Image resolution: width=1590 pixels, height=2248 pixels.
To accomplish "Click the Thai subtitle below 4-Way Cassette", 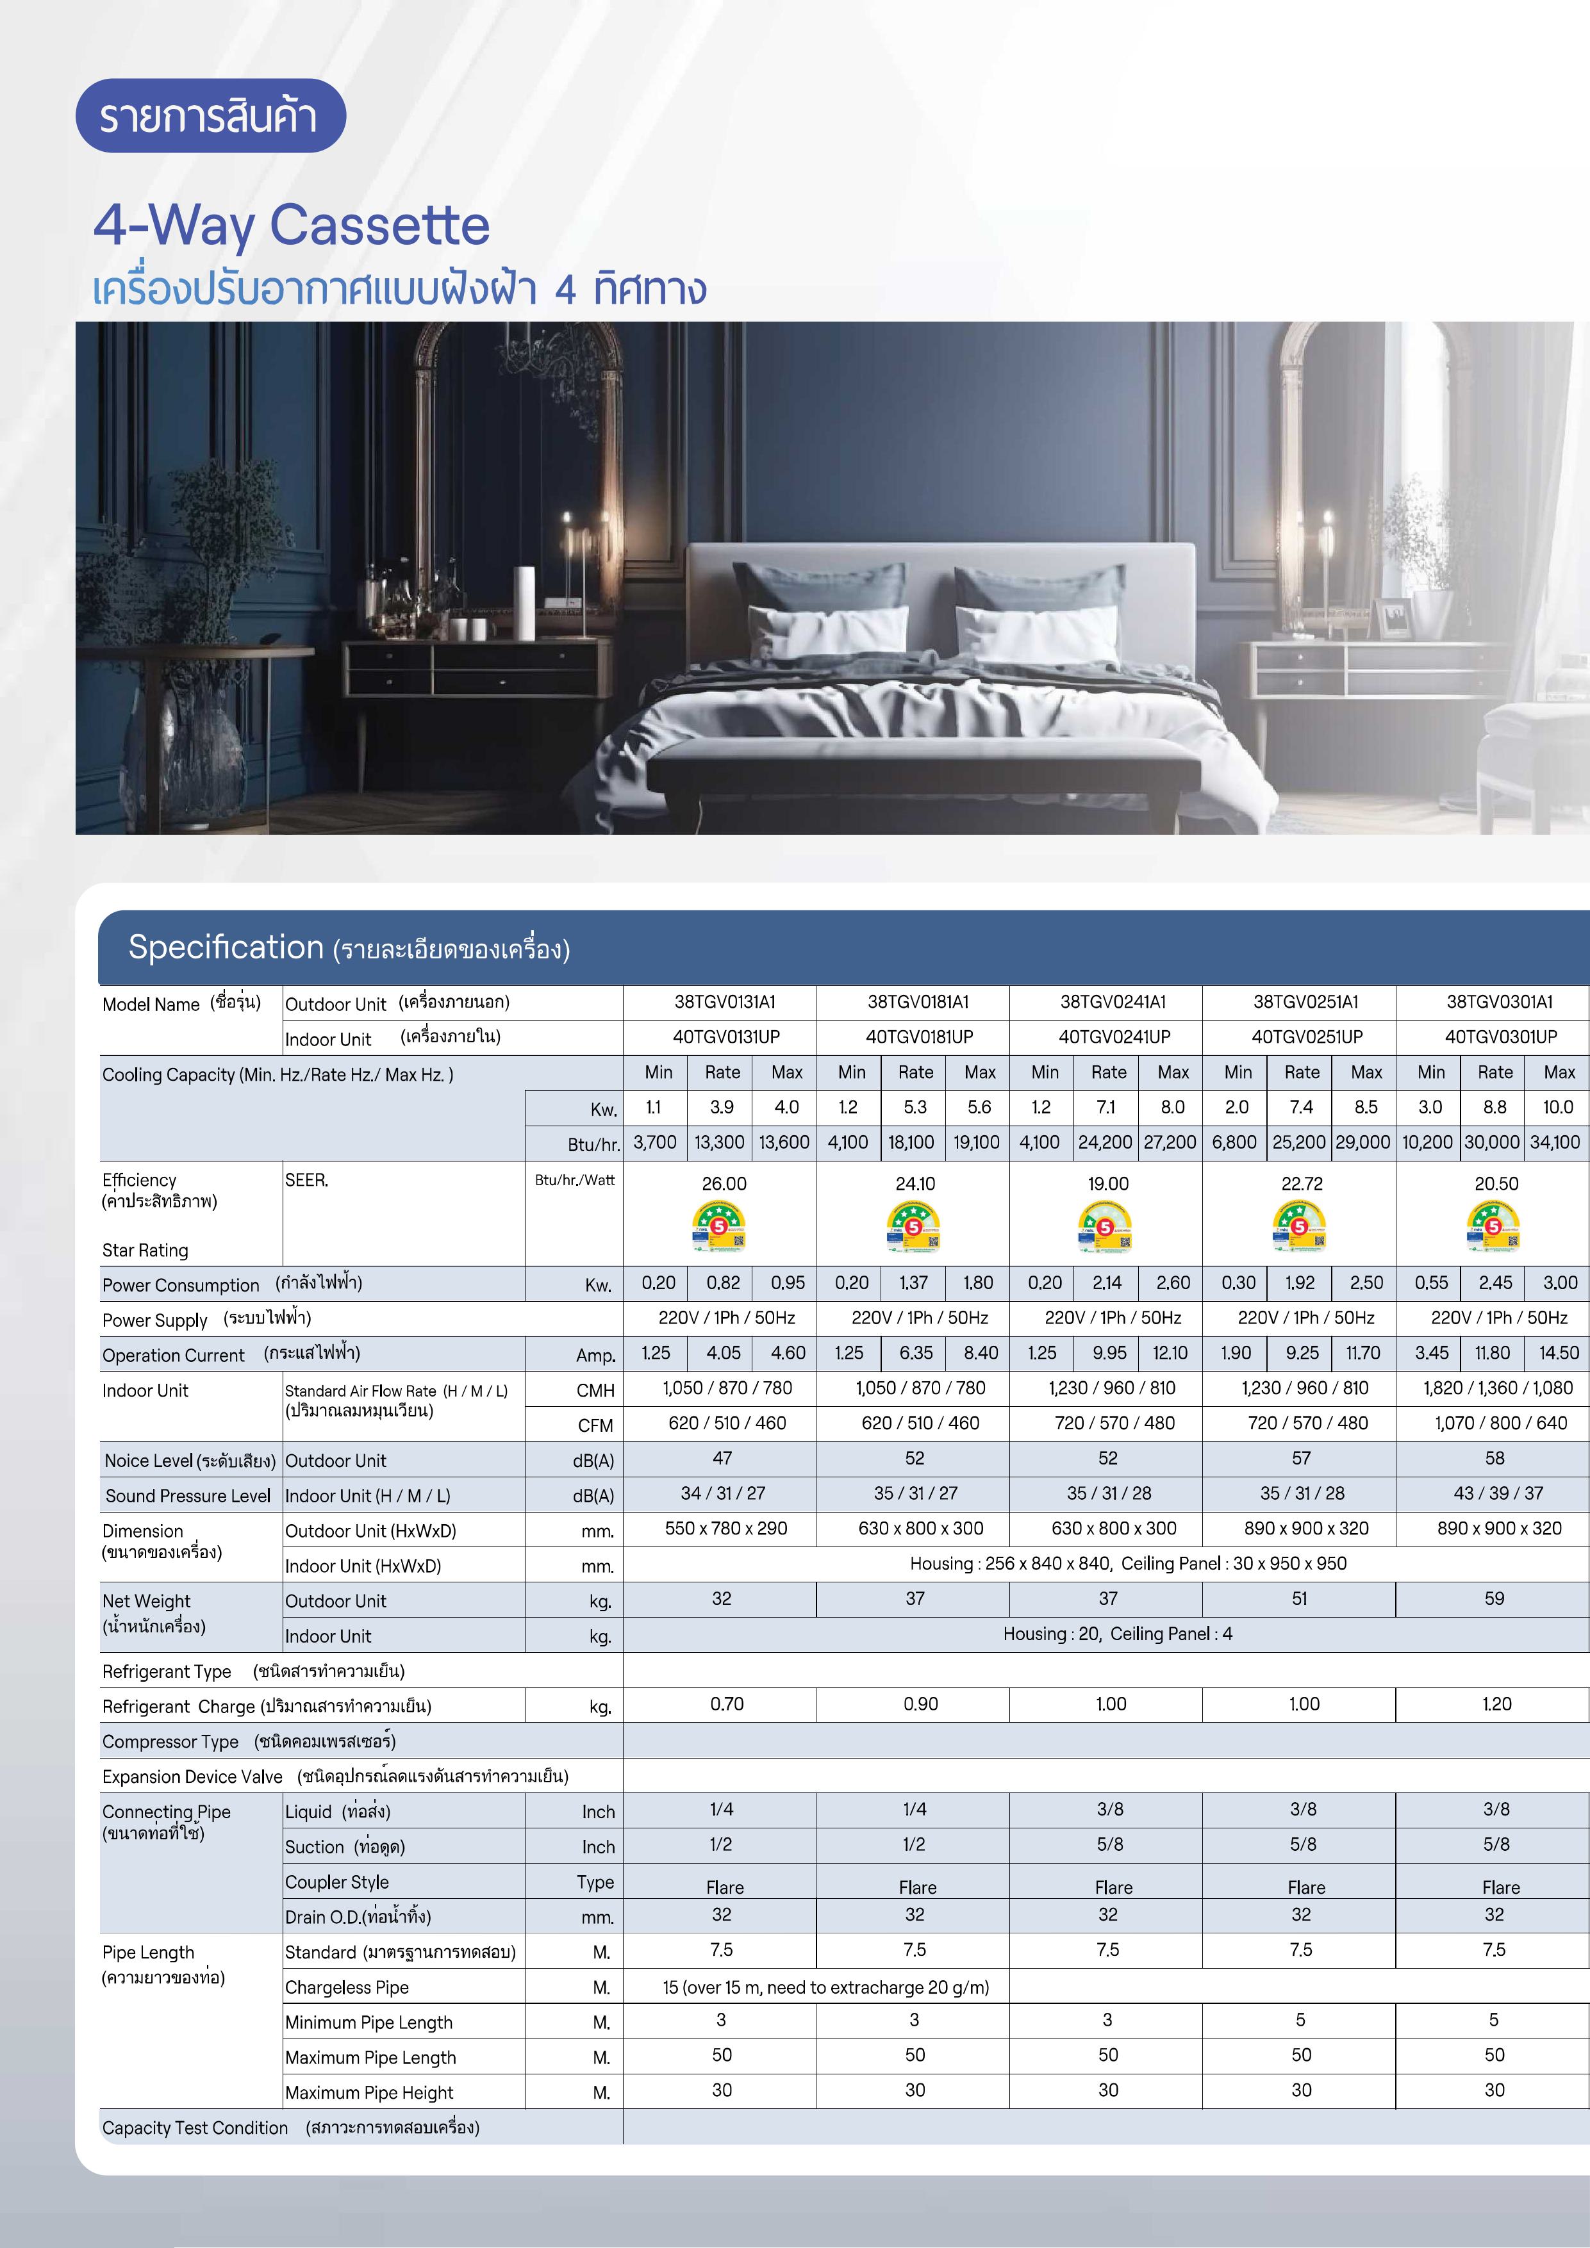I will click(x=399, y=289).
